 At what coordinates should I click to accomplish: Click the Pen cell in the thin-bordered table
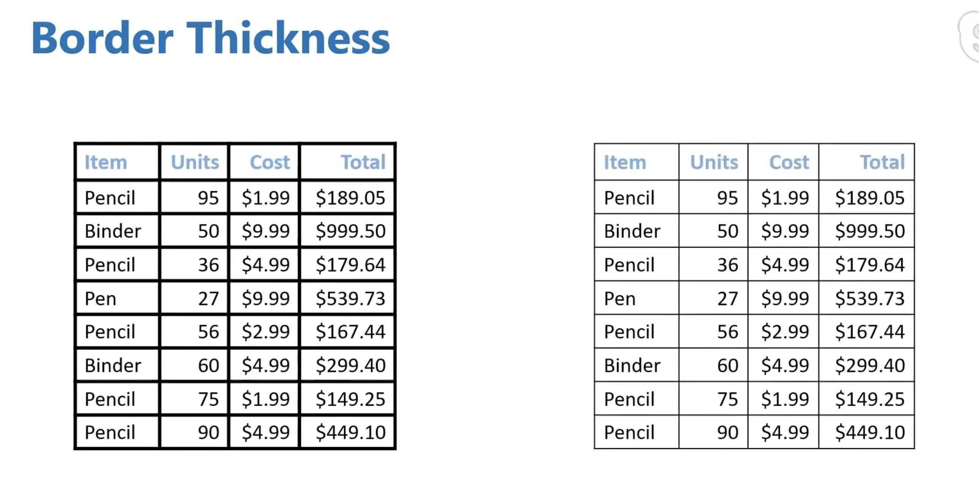click(620, 298)
